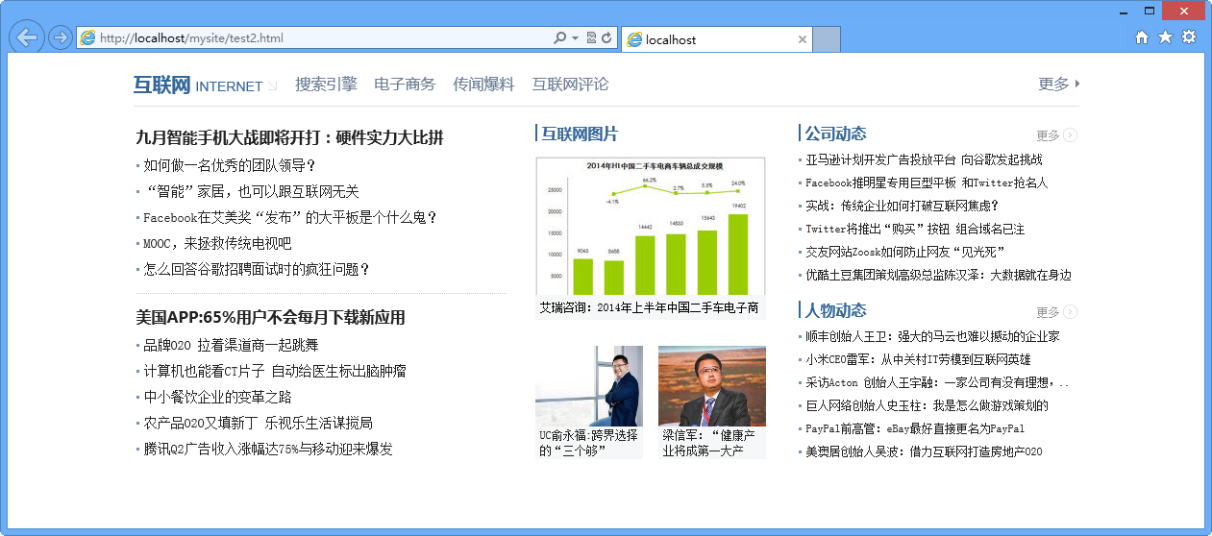Screen dimensions: 1212x536
Task: Click the search magnifier icon in address bar
Action: [x=559, y=38]
